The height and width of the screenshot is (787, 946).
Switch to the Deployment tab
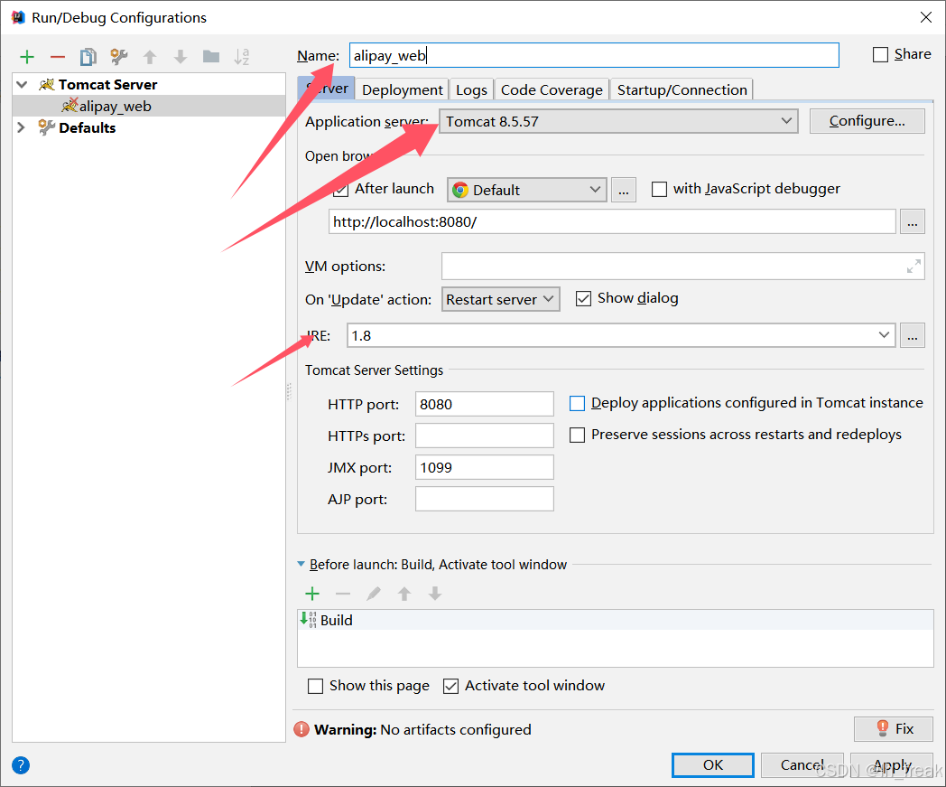pyautogui.click(x=402, y=90)
